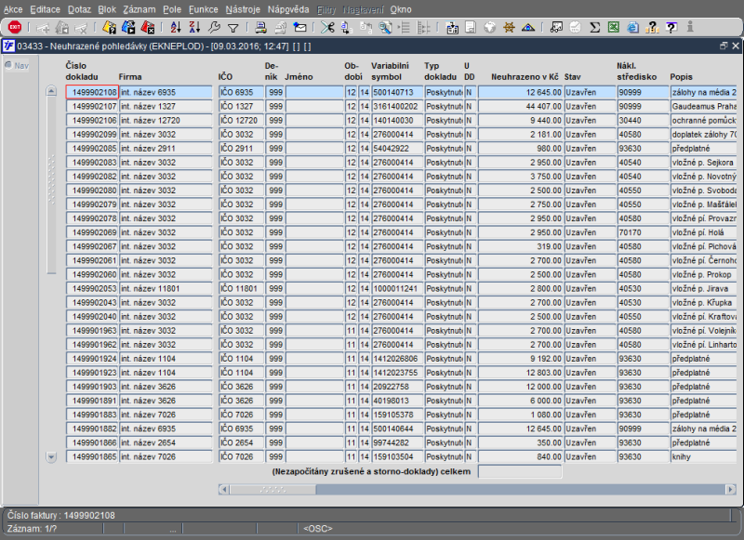Open the Editace menu

(45, 9)
